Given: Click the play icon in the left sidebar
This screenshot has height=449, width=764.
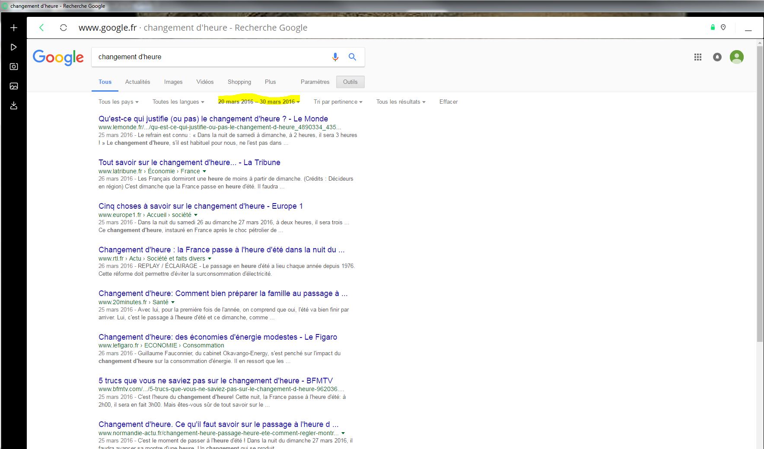Looking at the screenshot, I should click(x=14, y=47).
